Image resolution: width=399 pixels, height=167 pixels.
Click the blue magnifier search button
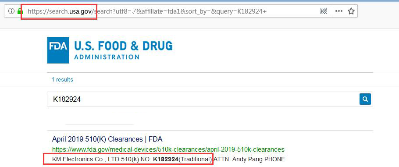365,99
